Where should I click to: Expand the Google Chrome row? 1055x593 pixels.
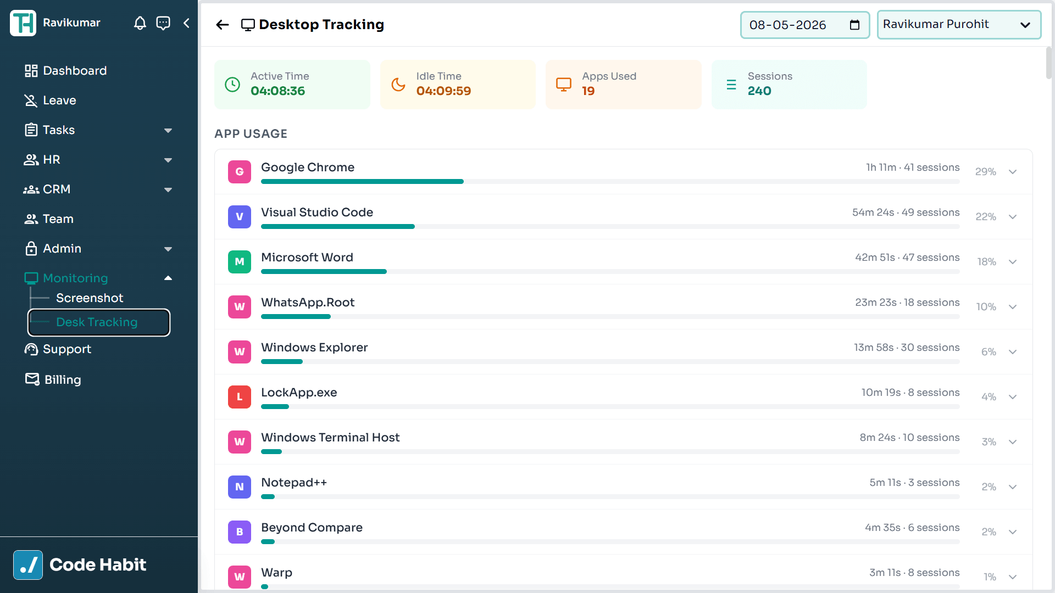1013,172
